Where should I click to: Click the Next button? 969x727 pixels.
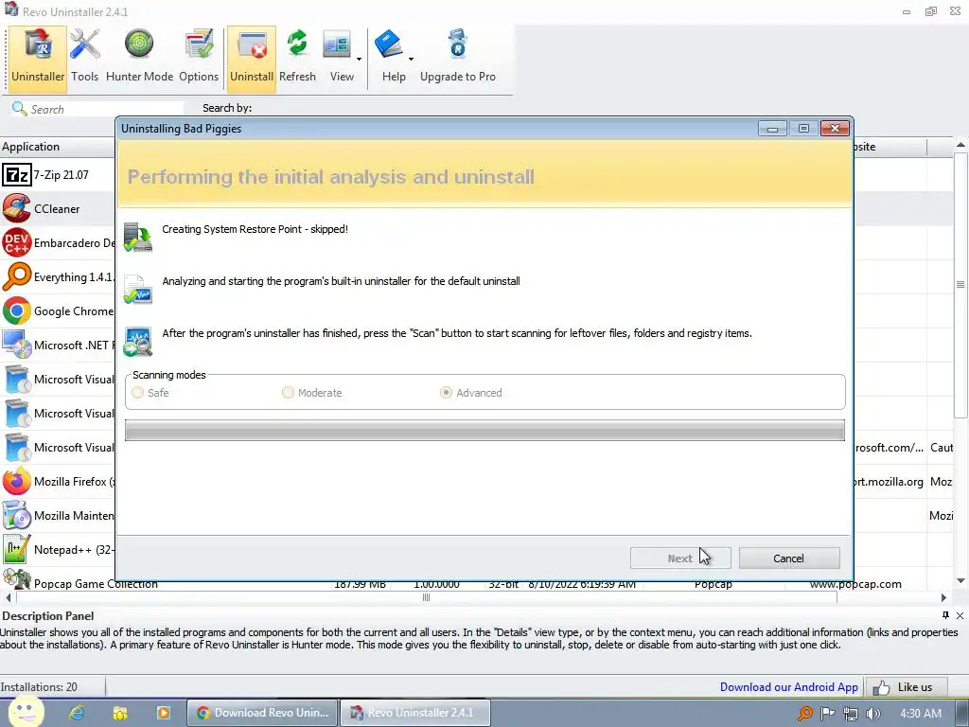tap(680, 559)
